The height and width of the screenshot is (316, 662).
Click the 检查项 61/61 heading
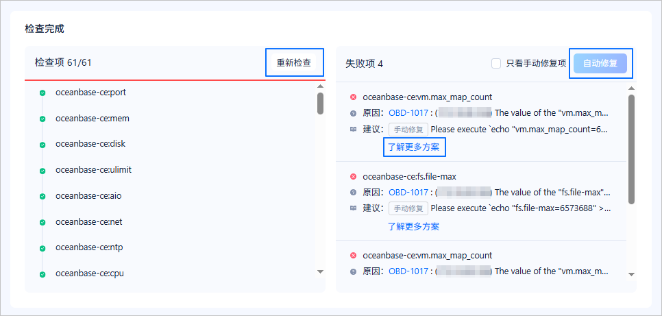[x=63, y=63]
